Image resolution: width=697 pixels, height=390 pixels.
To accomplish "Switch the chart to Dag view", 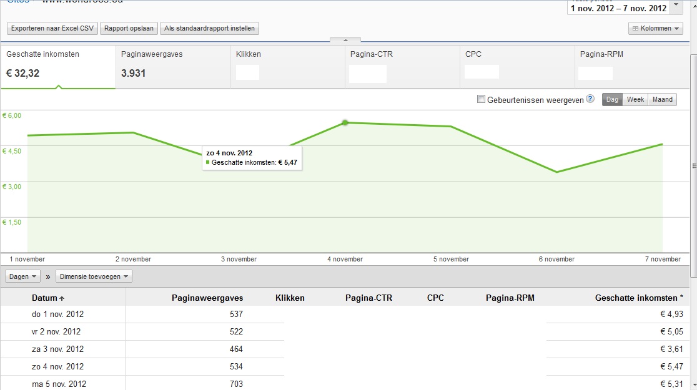I will 612,99.
